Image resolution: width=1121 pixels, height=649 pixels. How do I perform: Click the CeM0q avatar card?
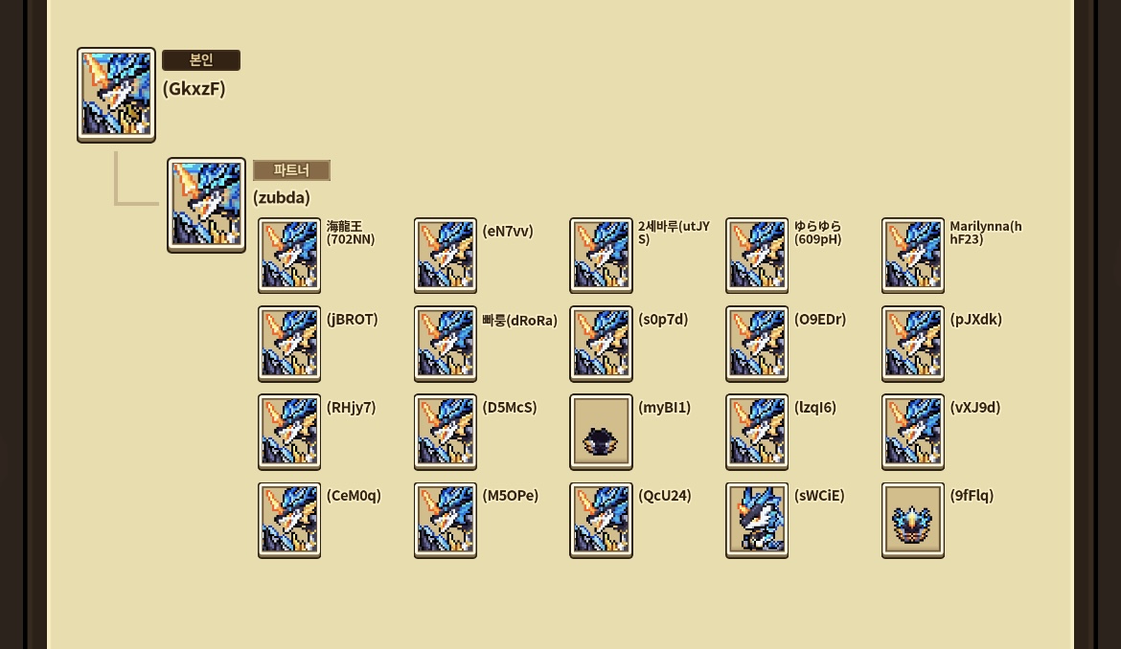[x=288, y=520]
